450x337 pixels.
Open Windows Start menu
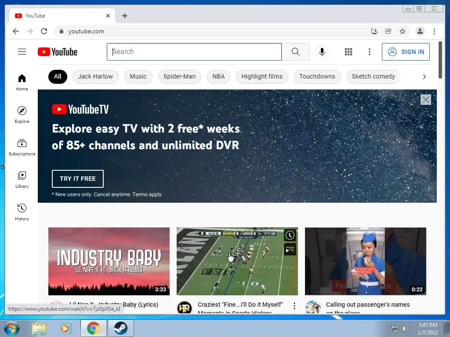11,328
